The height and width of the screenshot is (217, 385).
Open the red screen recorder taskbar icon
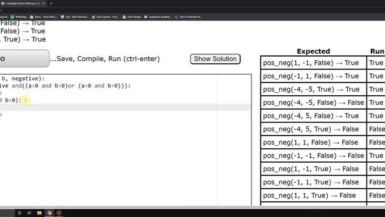point(59,213)
